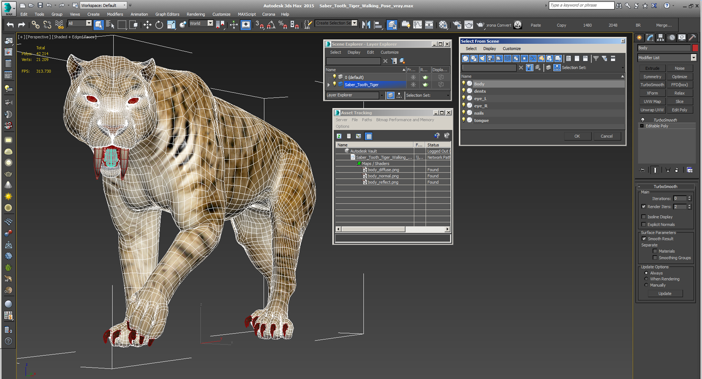Open the Rendering menu
The image size is (702, 379).
(x=196, y=14)
